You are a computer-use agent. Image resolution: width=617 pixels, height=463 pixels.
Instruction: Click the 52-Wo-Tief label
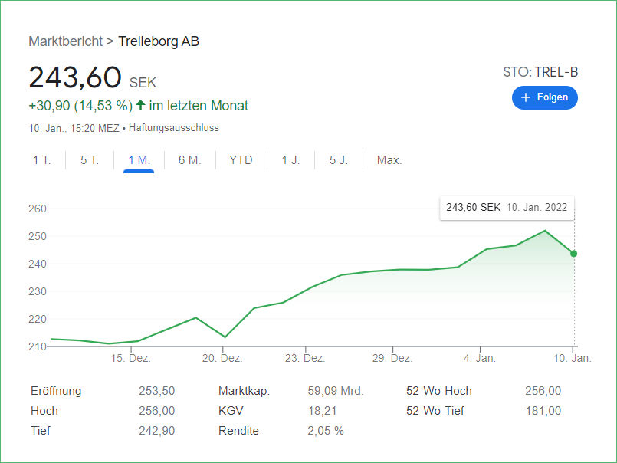(x=435, y=411)
